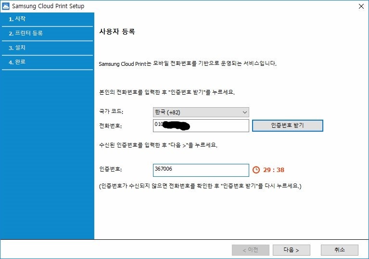
Task: Click the Samsung Cloud Print Setup title text
Action: click(48, 6)
